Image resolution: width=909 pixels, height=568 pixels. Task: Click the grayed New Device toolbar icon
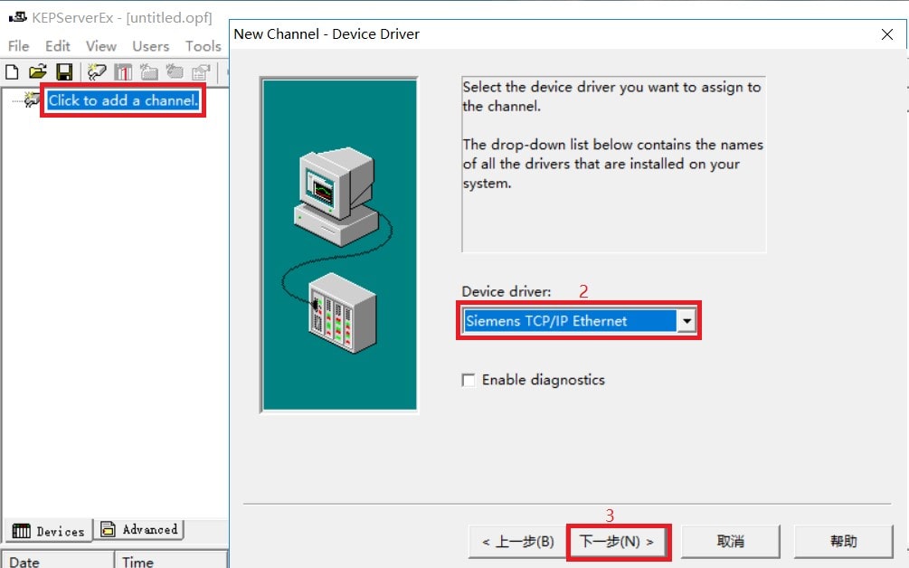click(x=123, y=71)
